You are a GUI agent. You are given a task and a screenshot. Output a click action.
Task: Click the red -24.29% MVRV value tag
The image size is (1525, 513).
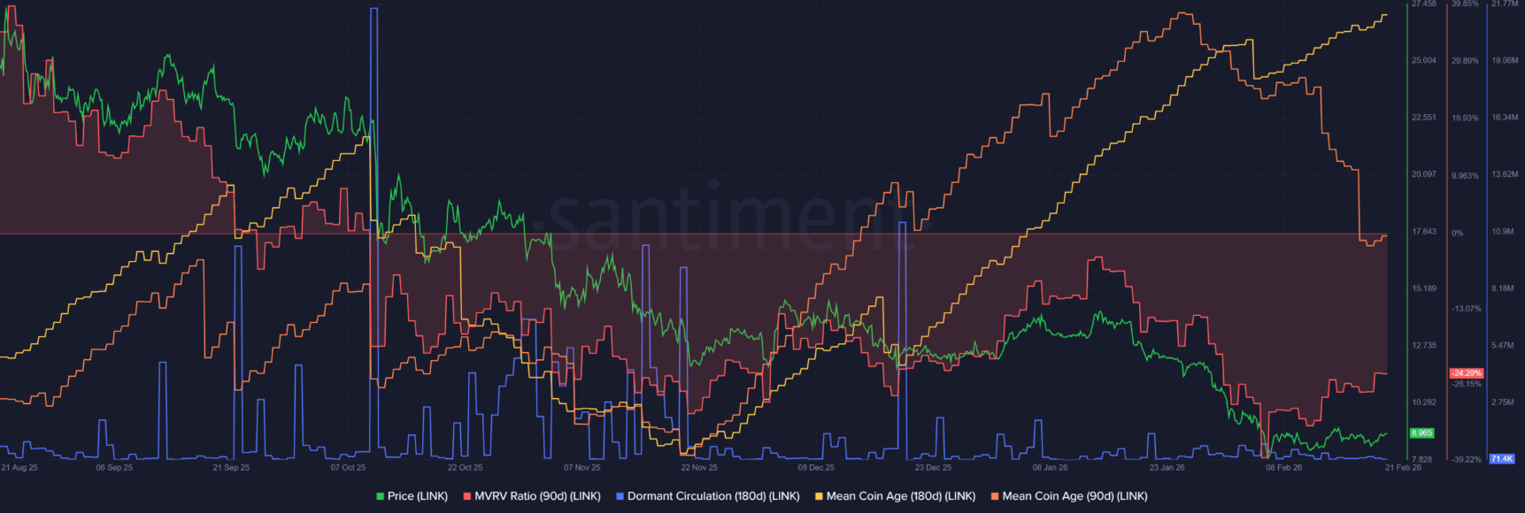1466,373
